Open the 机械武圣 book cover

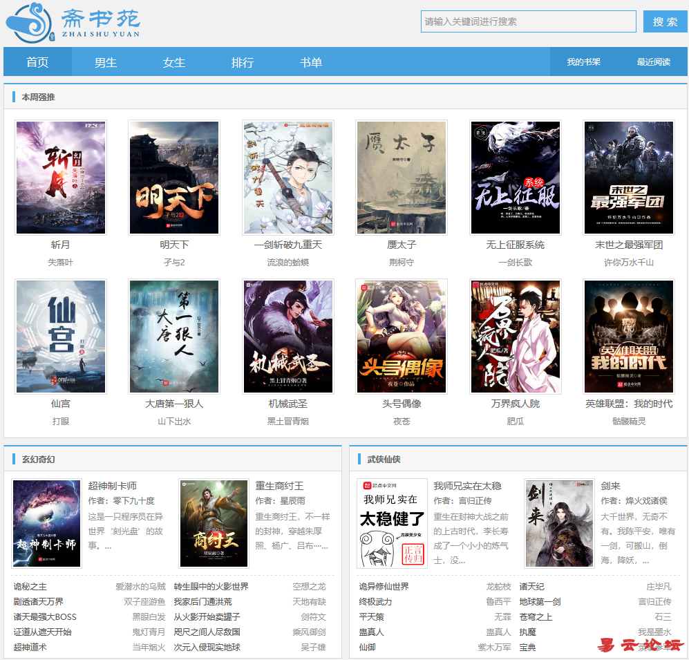(x=287, y=337)
